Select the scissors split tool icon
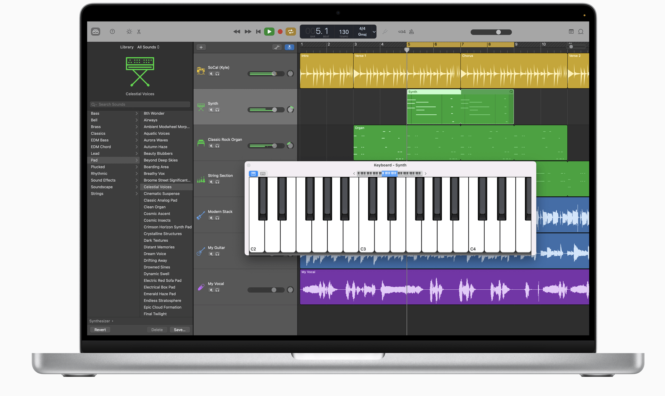The width and height of the screenshot is (665, 396). (139, 31)
